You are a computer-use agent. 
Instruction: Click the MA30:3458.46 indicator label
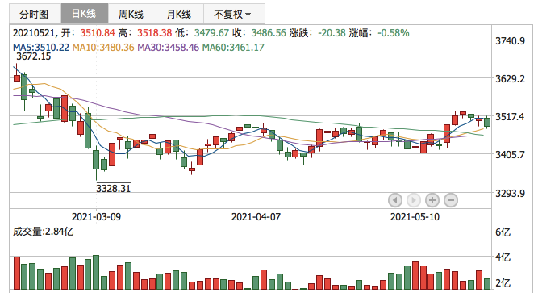(x=168, y=47)
